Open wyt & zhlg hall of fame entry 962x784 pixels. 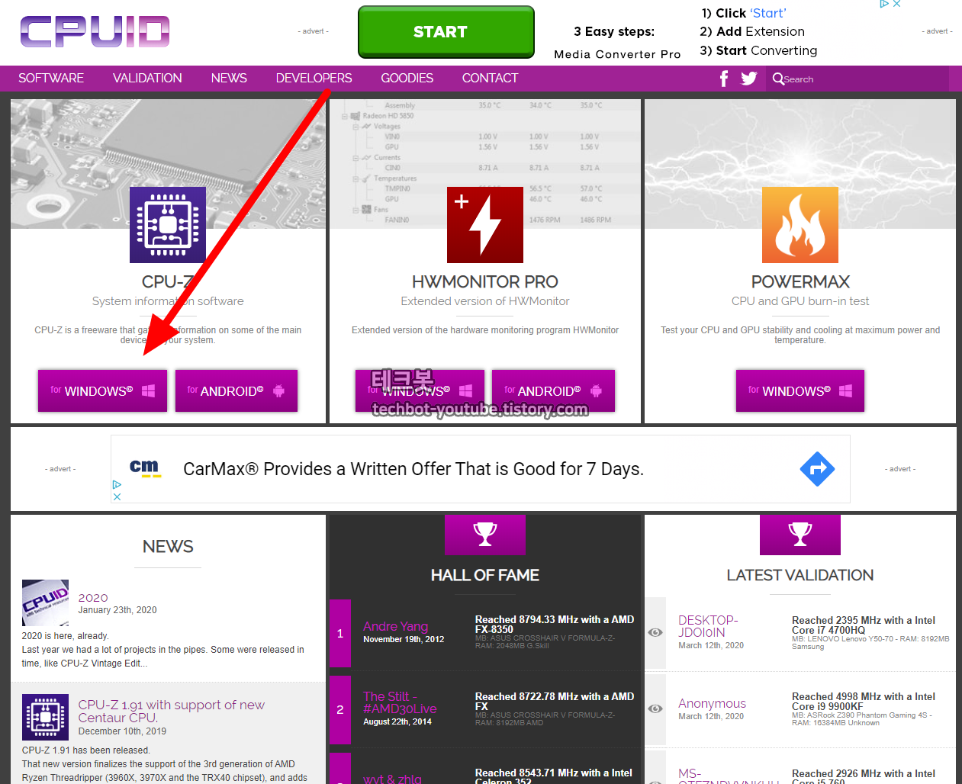pos(392,778)
